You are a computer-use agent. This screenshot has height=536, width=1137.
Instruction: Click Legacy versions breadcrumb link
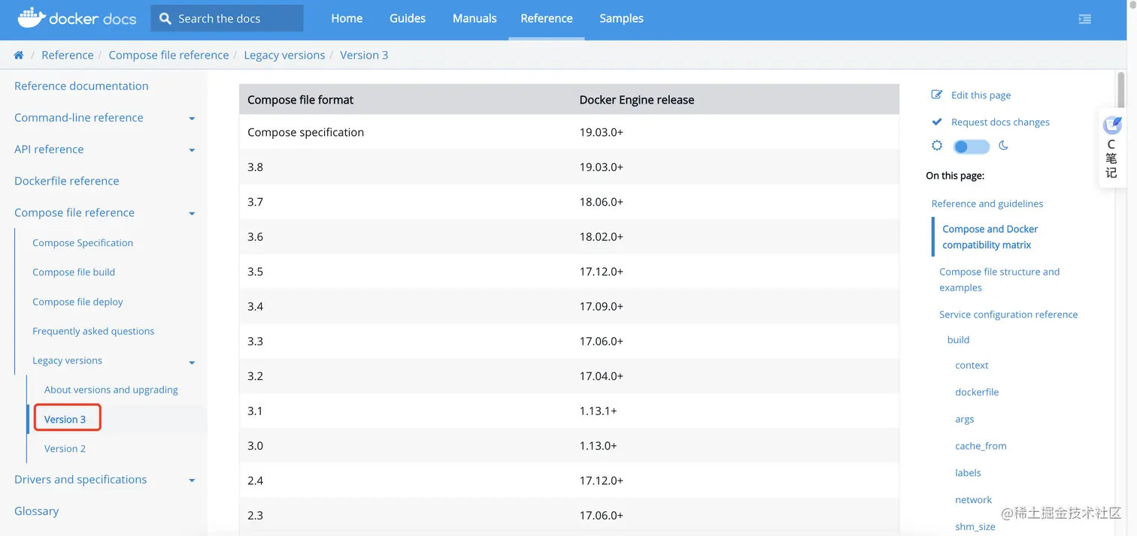[x=284, y=55]
